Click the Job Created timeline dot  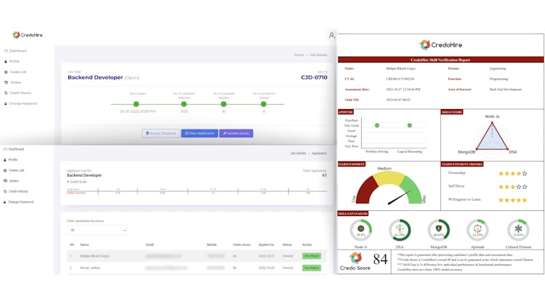coord(137,104)
